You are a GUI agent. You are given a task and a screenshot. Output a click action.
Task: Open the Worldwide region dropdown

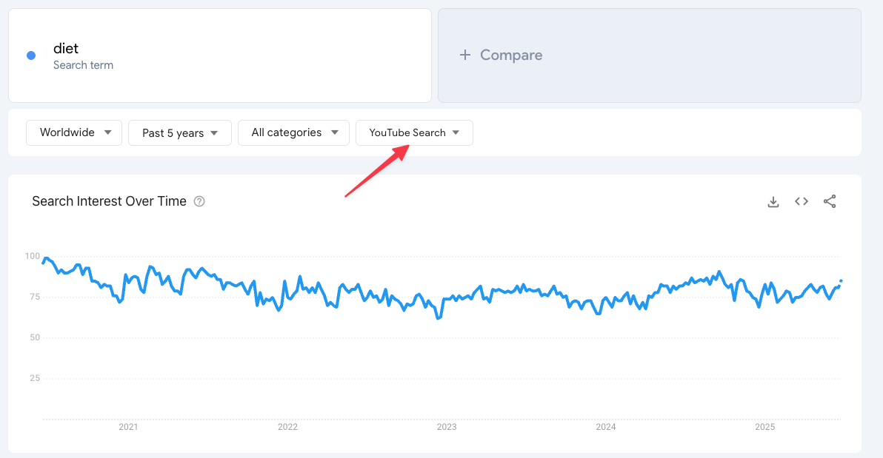(x=73, y=132)
